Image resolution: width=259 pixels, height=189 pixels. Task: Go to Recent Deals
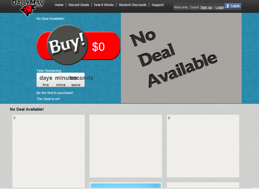pos(79,5)
